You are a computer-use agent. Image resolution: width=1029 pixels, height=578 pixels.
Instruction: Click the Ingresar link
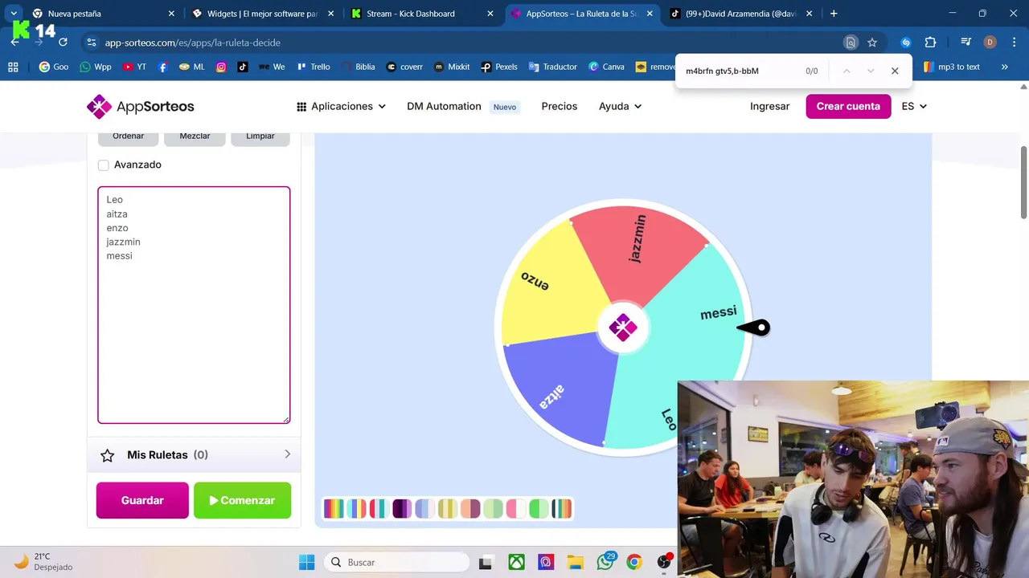(x=769, y=106)
